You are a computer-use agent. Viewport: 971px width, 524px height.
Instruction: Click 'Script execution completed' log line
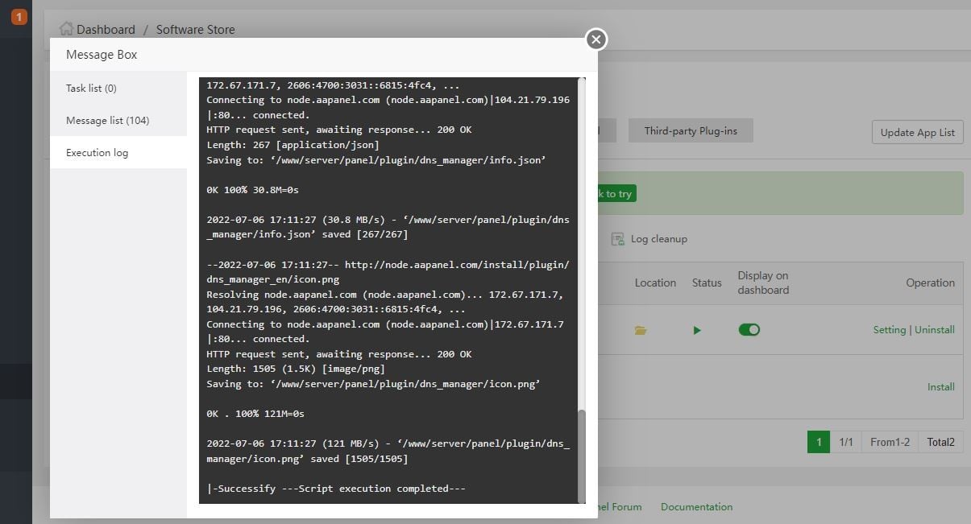(x=336, y=489)
